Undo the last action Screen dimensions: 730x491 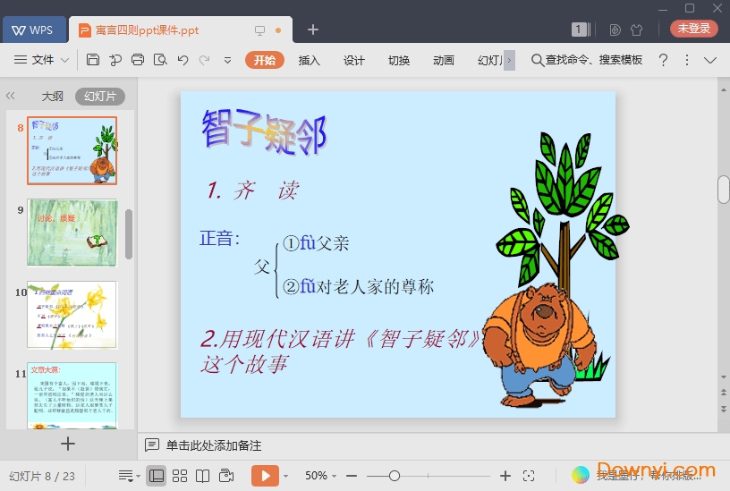coord(182,60)
